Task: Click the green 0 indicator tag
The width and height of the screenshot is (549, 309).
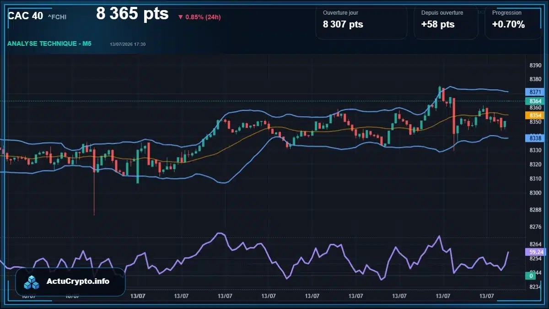Action: pos(532,276)
